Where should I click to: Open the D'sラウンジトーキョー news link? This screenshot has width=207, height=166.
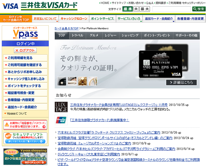[x=89, y=154]
